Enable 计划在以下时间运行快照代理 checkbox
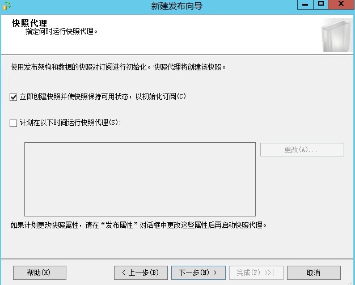This screenshot has width=355, height=285. pos(14,122)
